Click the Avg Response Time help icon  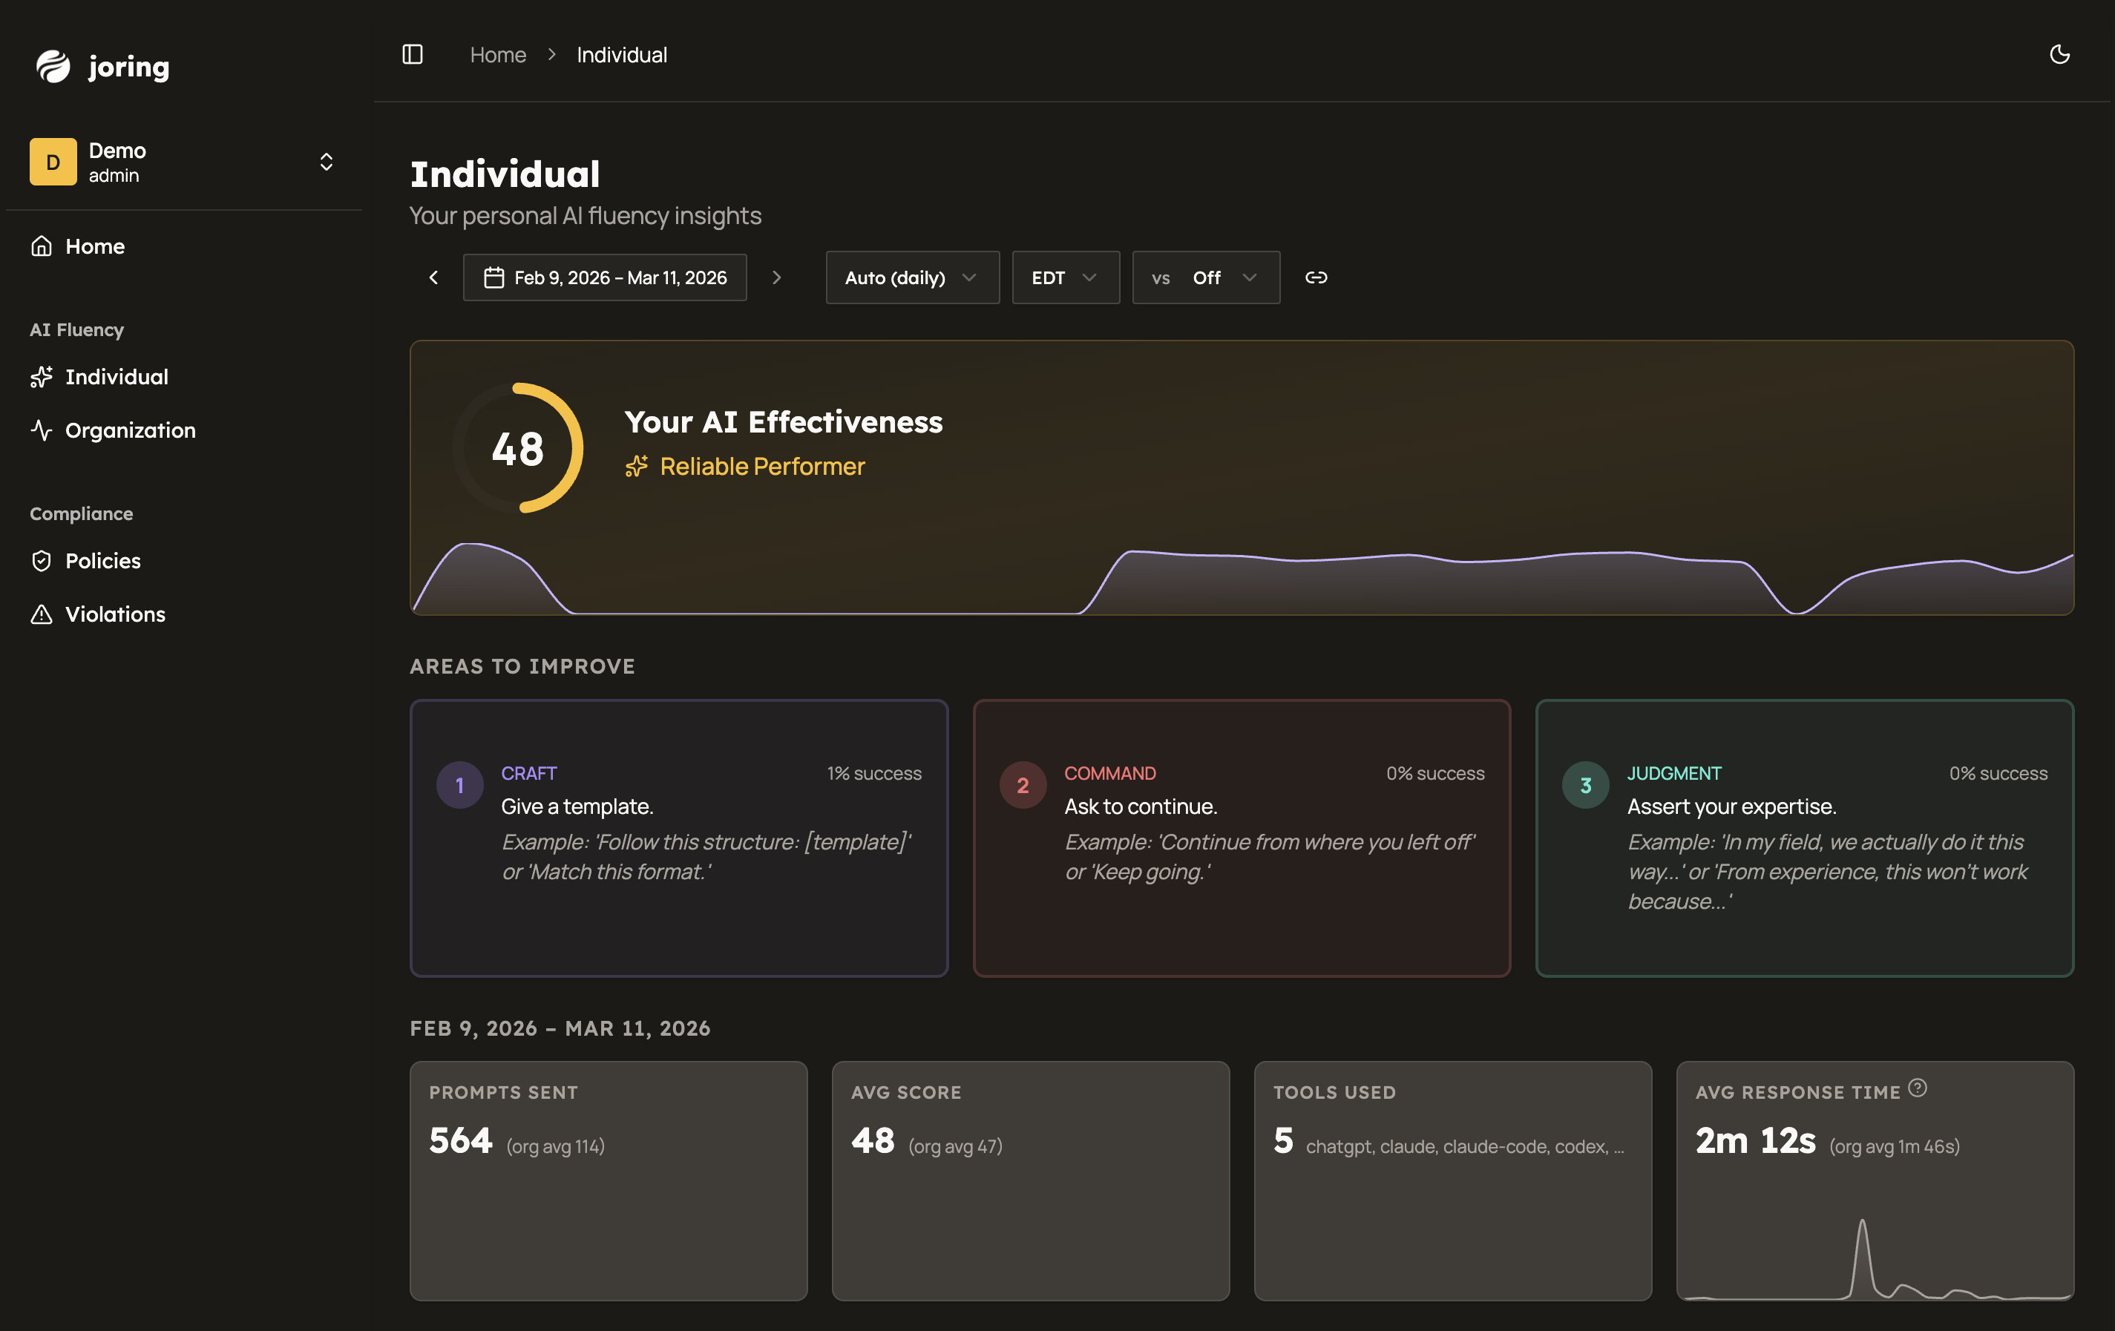pyautogui.click(x=1918, y=1088)
